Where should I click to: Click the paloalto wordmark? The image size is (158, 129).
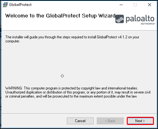pos(140,19)
